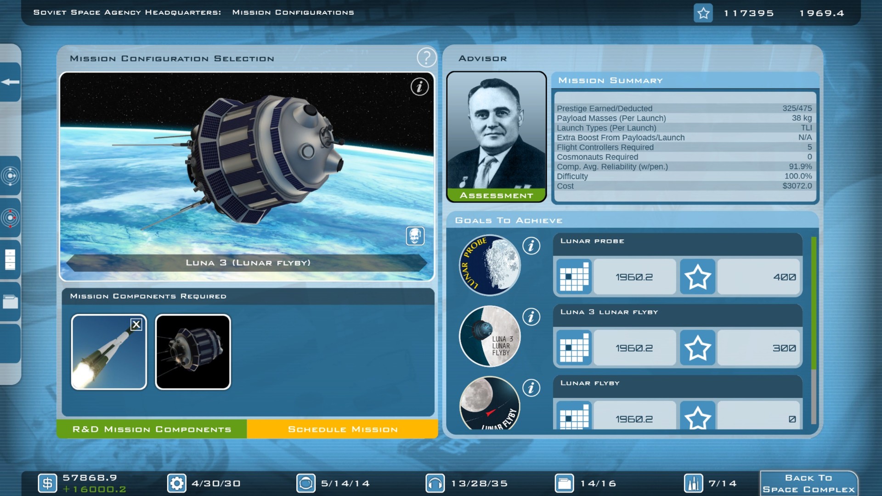Open the help question mark on Mission Configuration Selection
The width and height of the screenshot is (882, 496).
click(x=427, y=57)
